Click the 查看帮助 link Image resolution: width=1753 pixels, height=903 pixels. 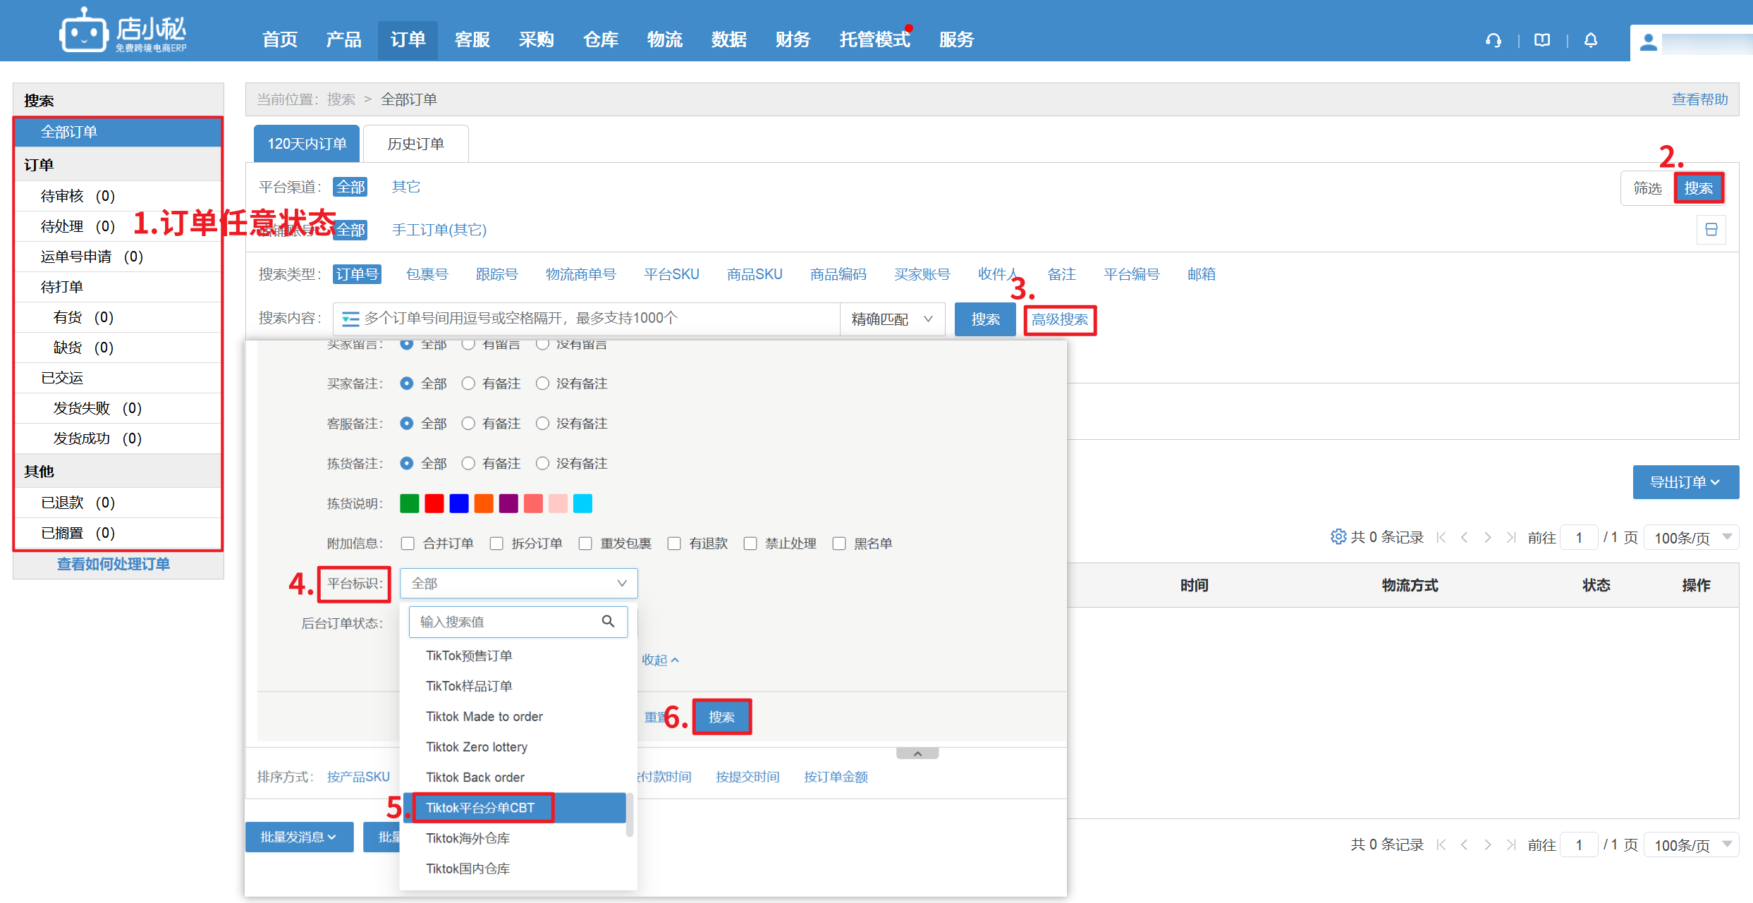pyautogui.click(x=1699, y=99)
